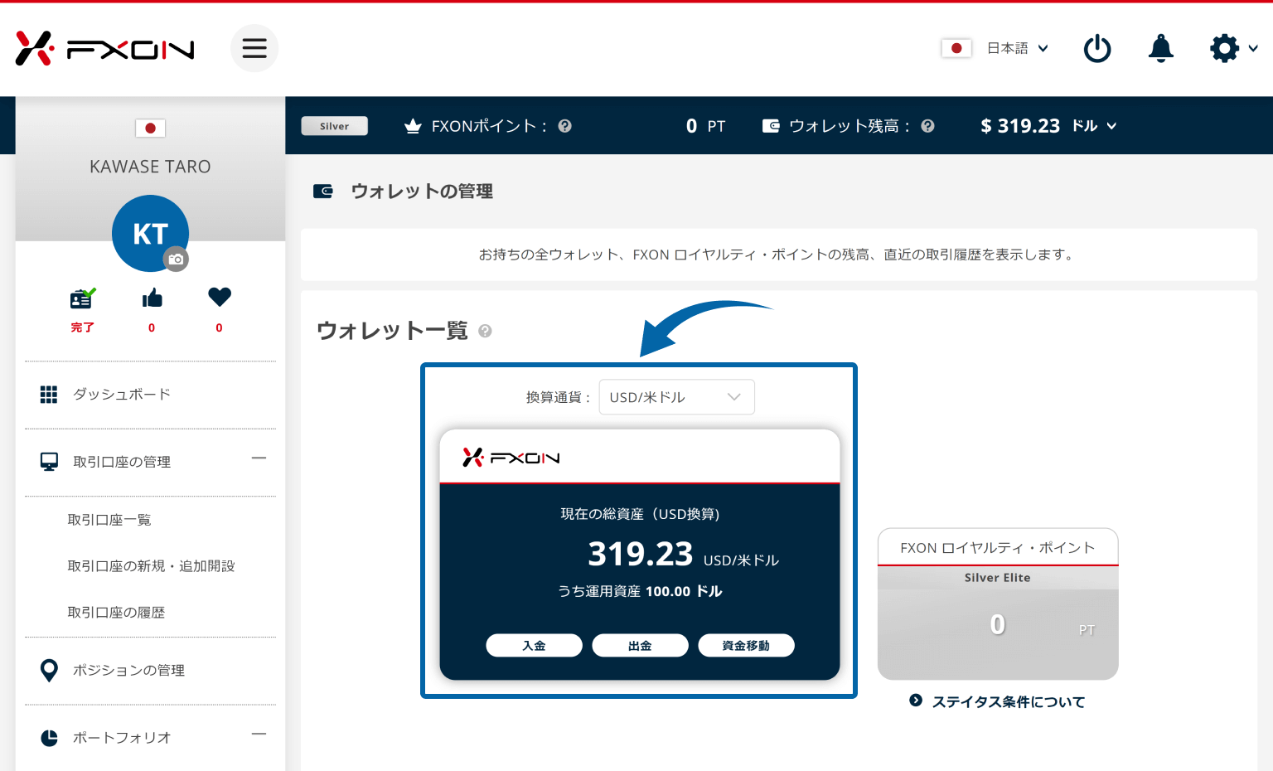Screen dimensions: 1273x771
Task: Click うち運用資産 100.00 ドル text
Action: point(640,591)
